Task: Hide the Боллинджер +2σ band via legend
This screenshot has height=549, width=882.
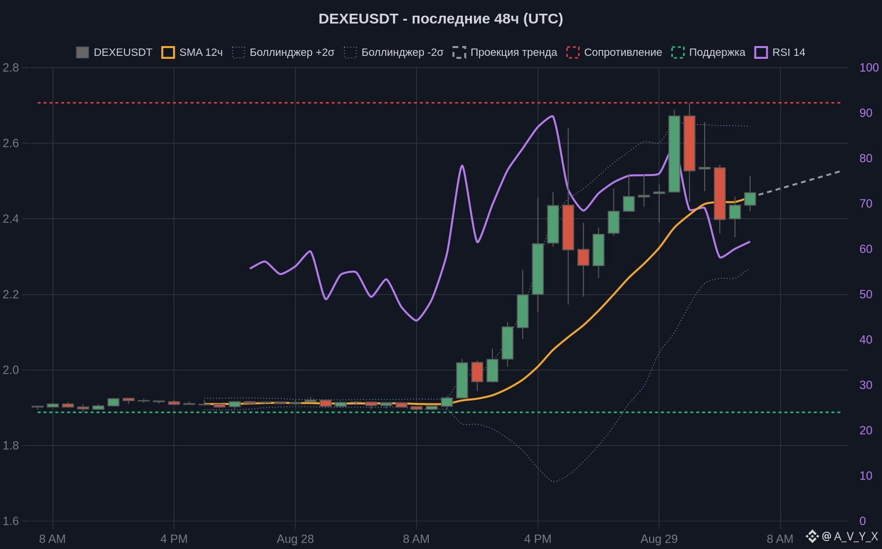Action: pyautogui.click(x=283, y=52)
